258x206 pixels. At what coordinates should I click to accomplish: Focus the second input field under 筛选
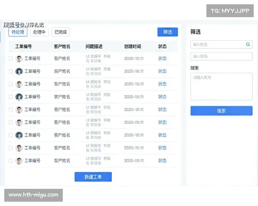point(221,56)
